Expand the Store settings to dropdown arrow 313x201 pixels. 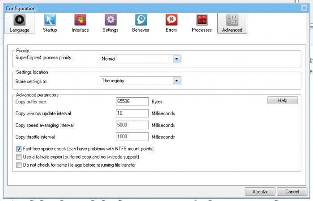(x=177, y=81)
